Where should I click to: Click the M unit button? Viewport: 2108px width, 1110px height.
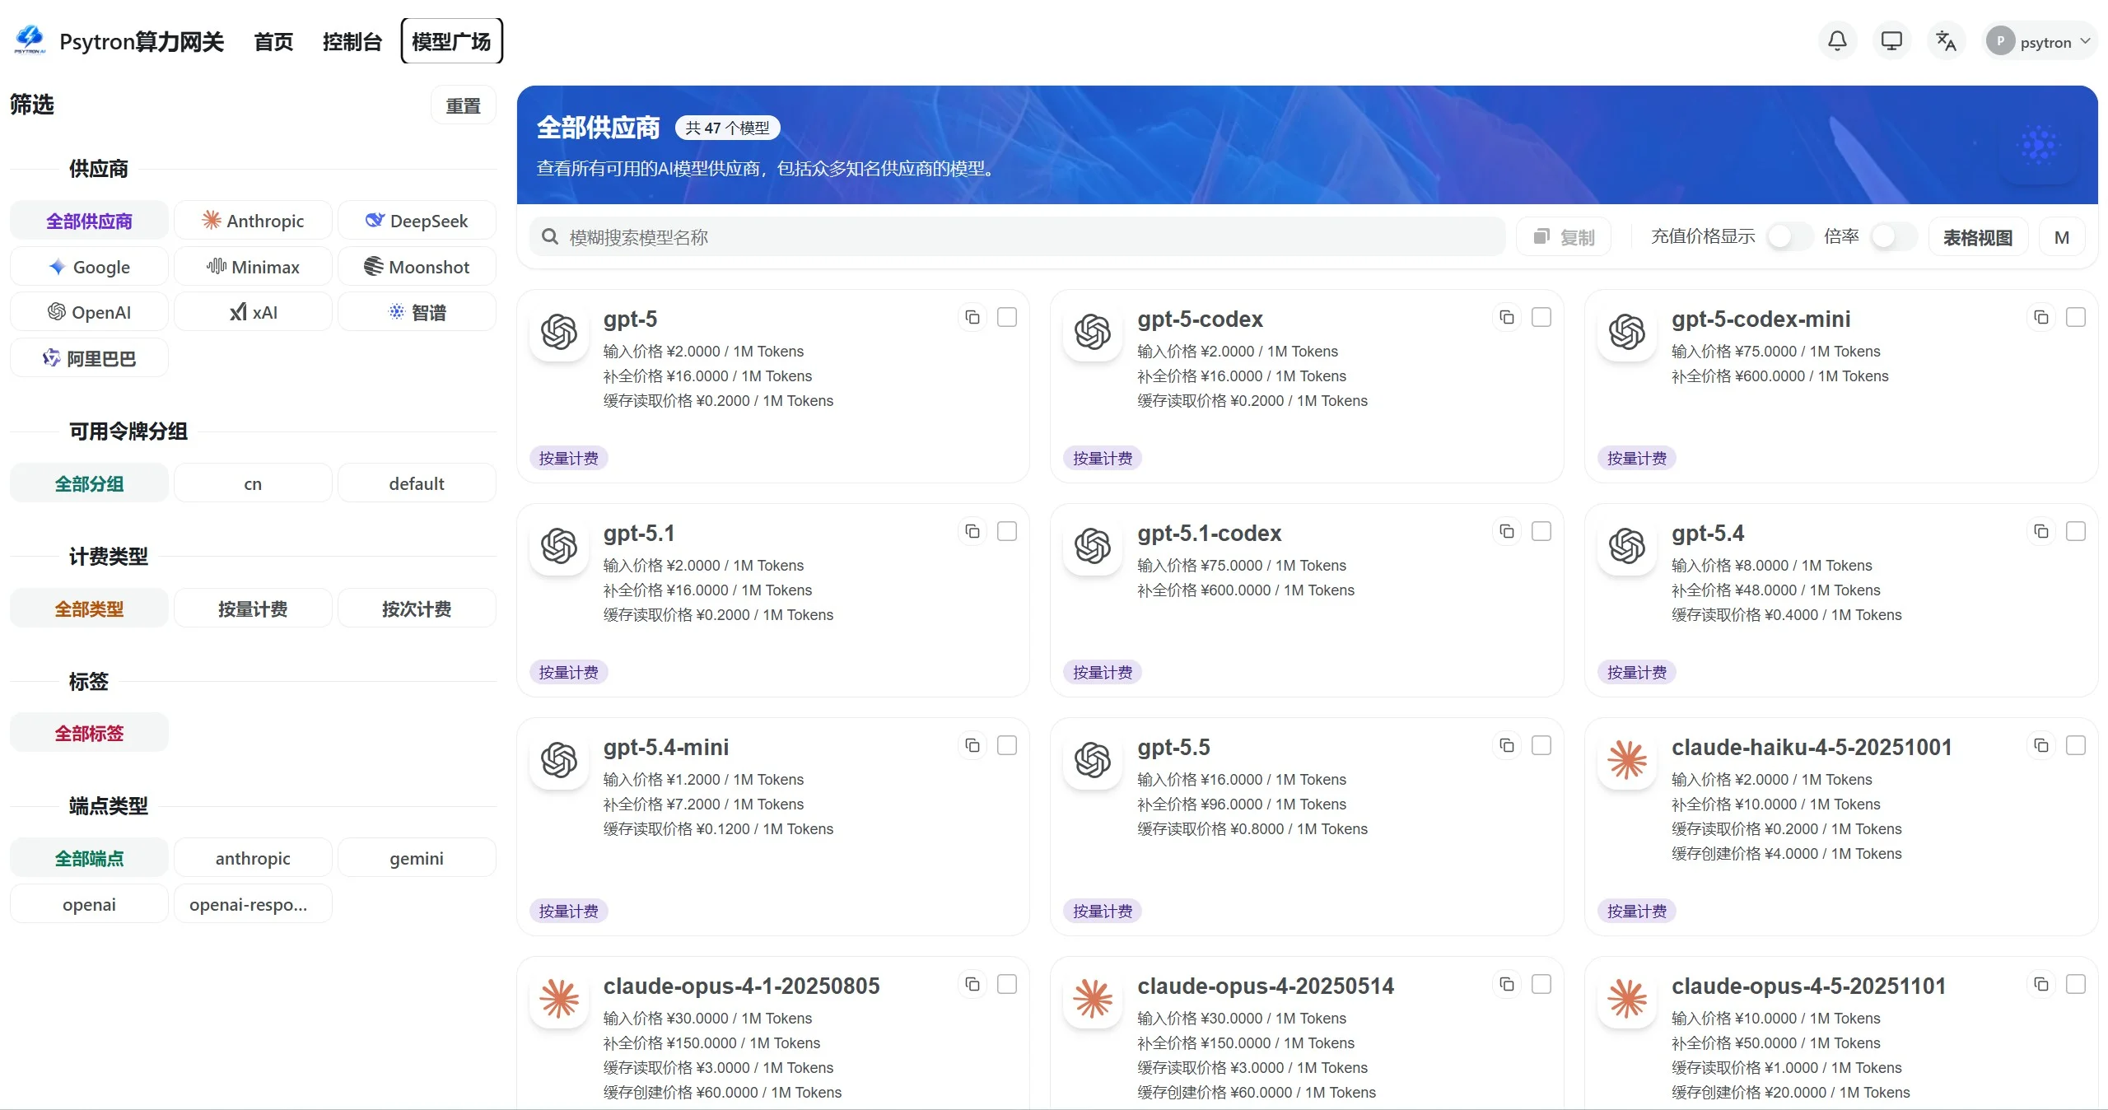click(x=2062, y=237)
